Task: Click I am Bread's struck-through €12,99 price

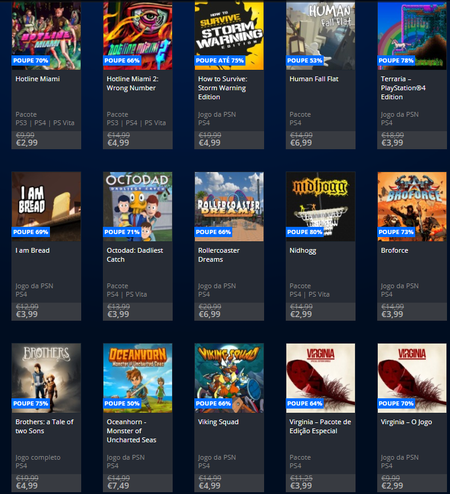Action: tap(27, 306)
